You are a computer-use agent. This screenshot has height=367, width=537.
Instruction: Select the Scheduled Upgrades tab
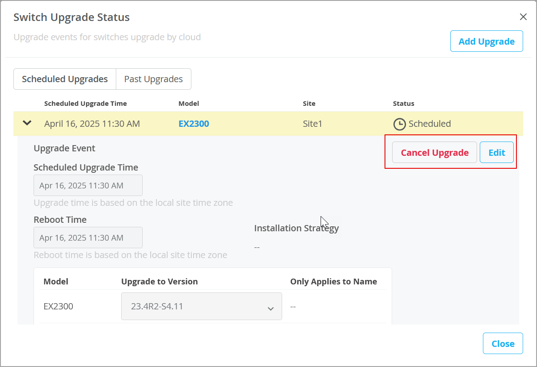(65, 79)
